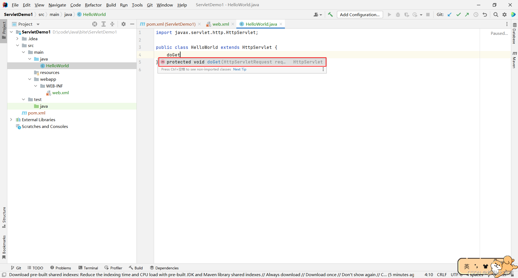The width and height of the screenshot is (518, 278).
Task: Click Add Configuration button
Action: (x=360, y=15)
